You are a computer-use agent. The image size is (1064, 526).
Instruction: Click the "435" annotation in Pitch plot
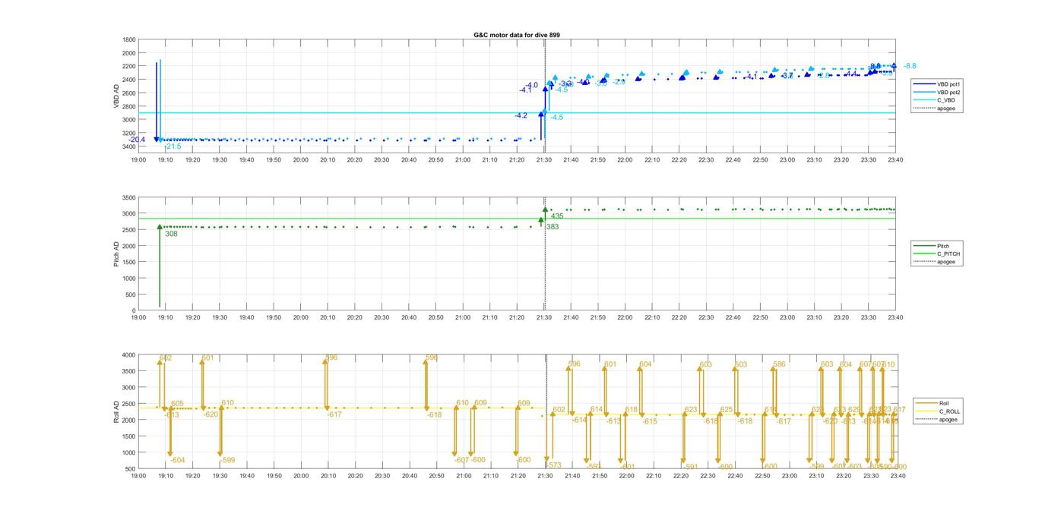pyautogui.click(x=557, y=216)
